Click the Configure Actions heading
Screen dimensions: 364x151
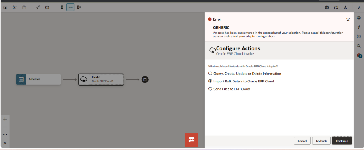[238, 48]
